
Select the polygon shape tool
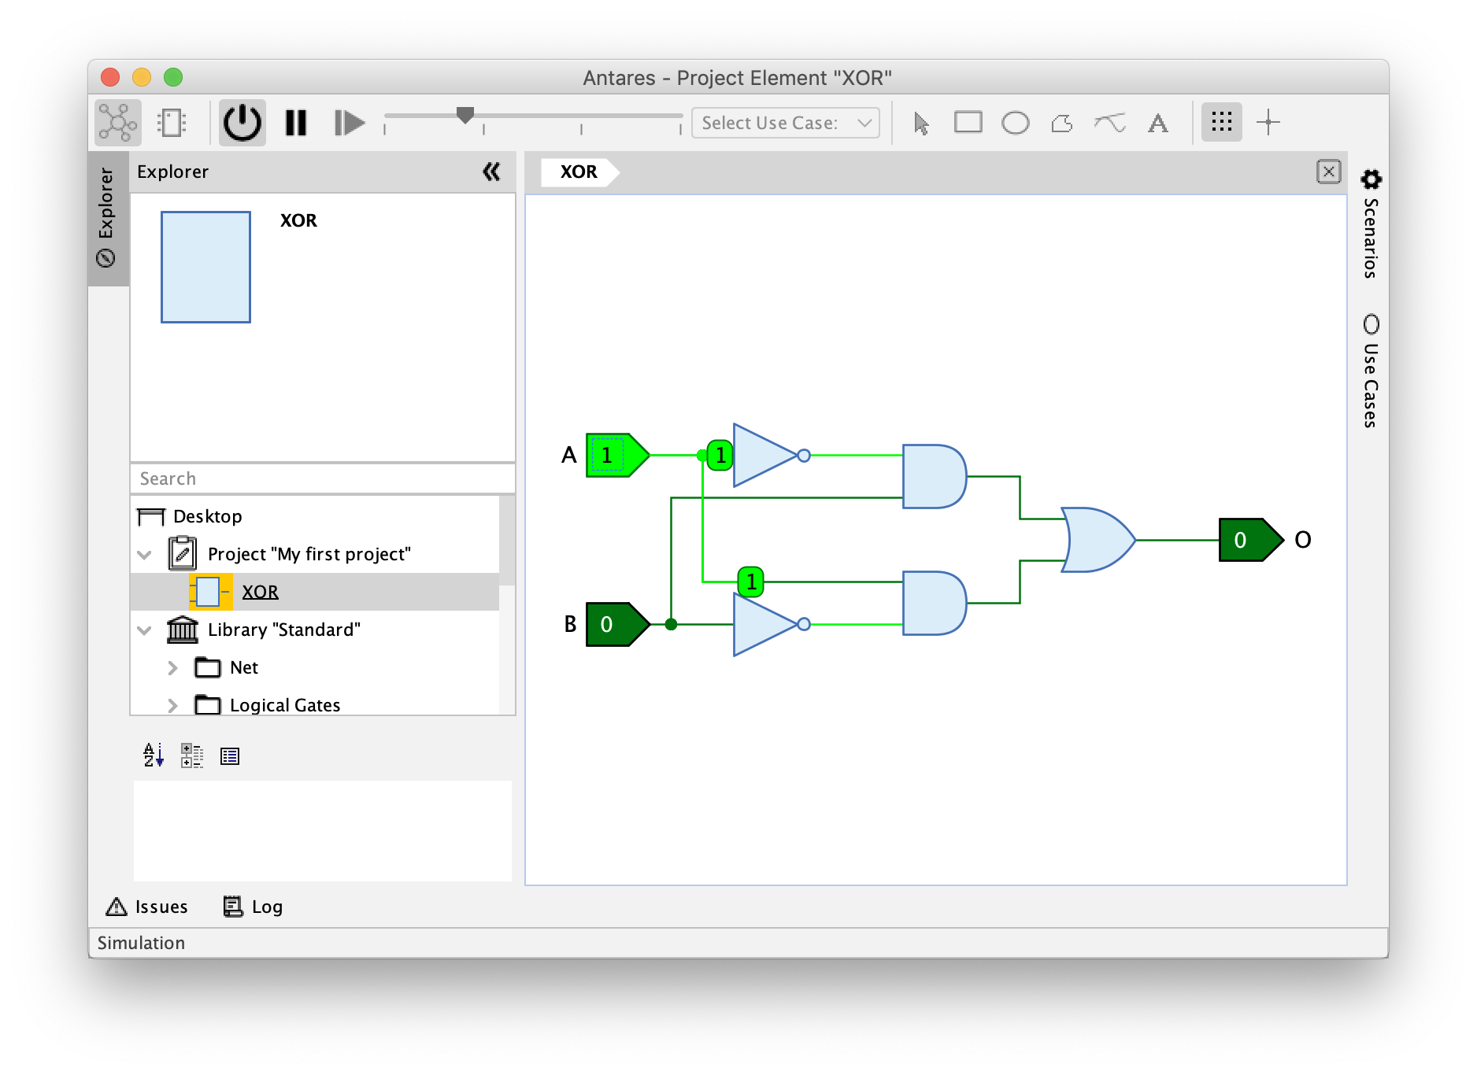(x=1062, y=123)
